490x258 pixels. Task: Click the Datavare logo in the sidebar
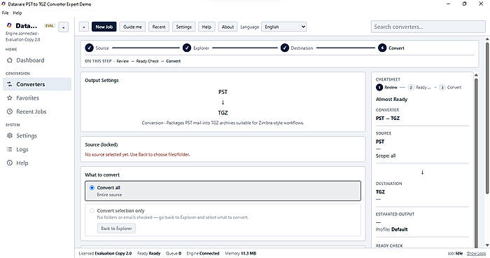click(x=9, y=25)
